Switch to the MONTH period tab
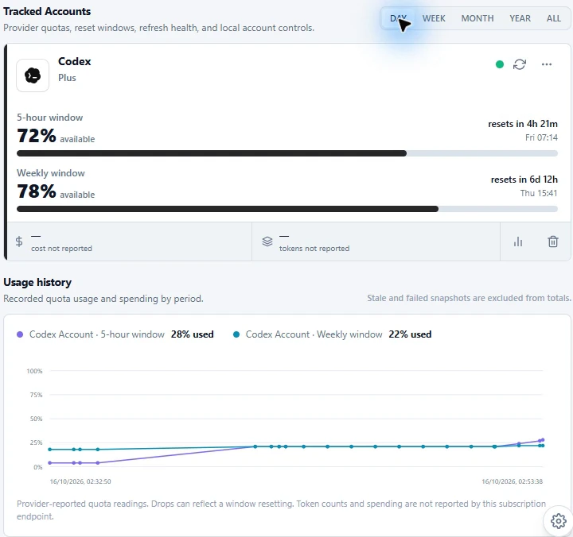 477,18
